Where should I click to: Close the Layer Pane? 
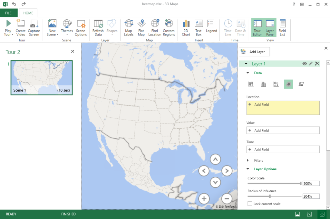(326, 48)
